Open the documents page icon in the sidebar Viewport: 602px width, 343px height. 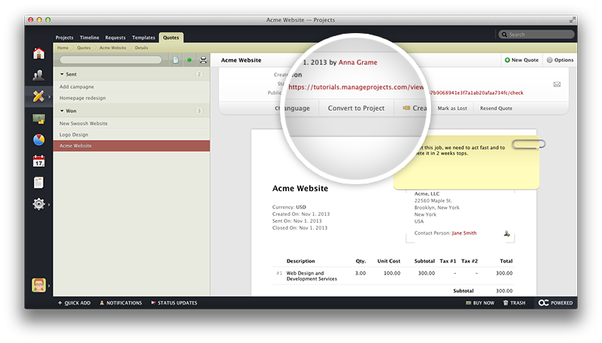coord(38,182)
